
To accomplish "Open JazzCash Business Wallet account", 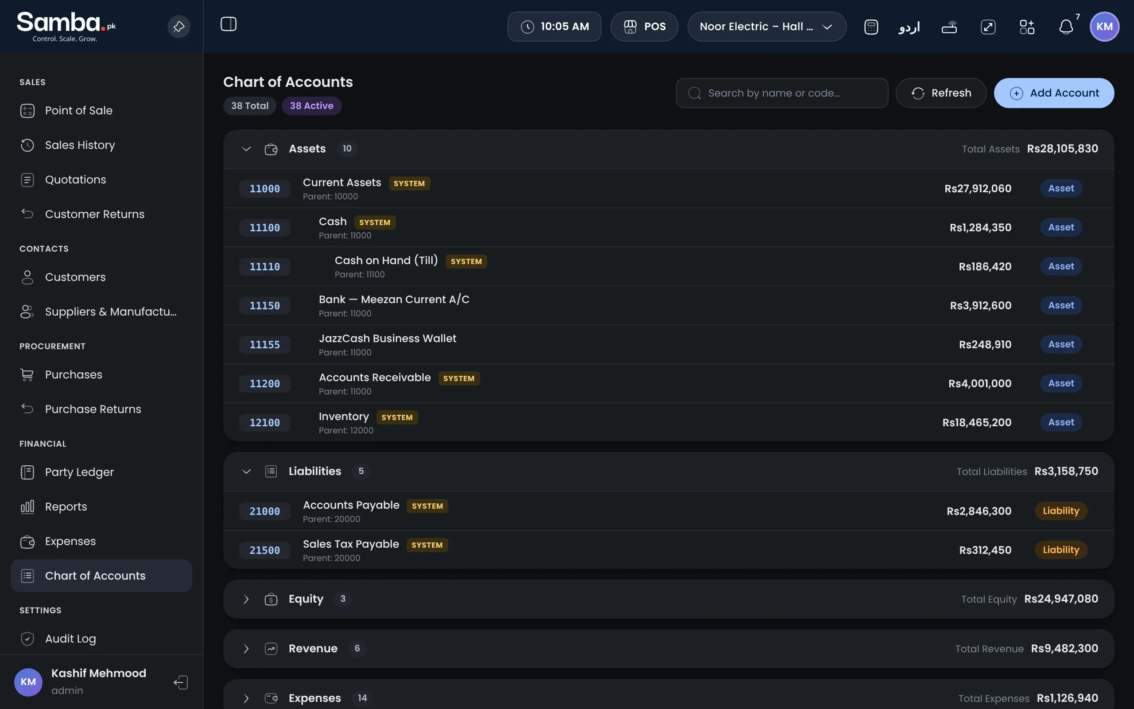I will 668,344.
